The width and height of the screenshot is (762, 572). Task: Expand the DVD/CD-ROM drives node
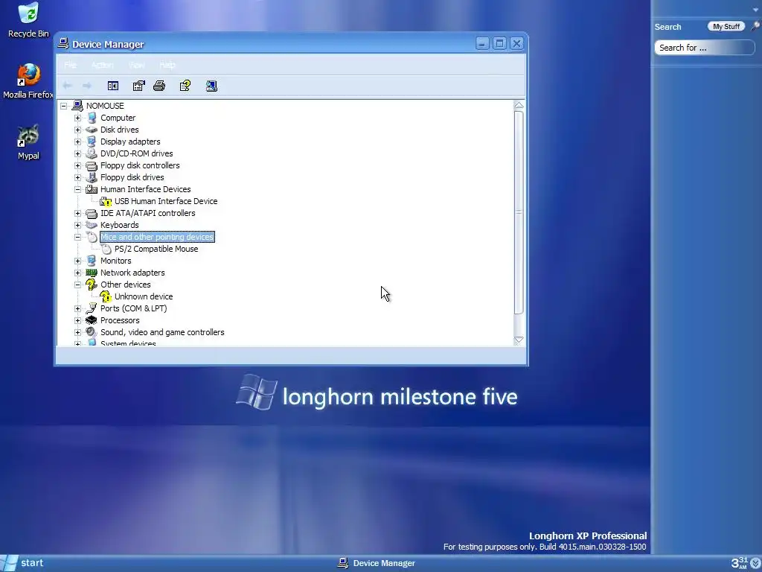77,153
